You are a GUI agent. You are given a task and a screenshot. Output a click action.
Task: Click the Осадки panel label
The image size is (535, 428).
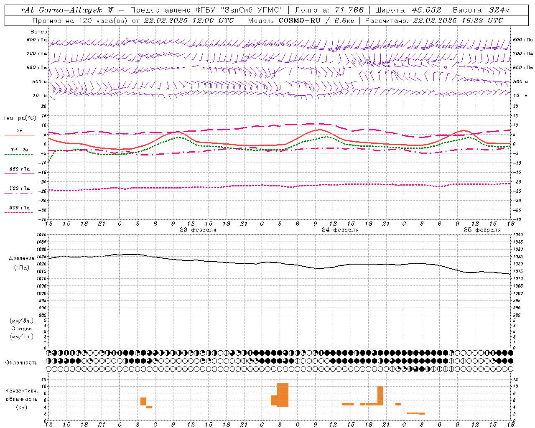pyautogui.click(x=22, y=329)
